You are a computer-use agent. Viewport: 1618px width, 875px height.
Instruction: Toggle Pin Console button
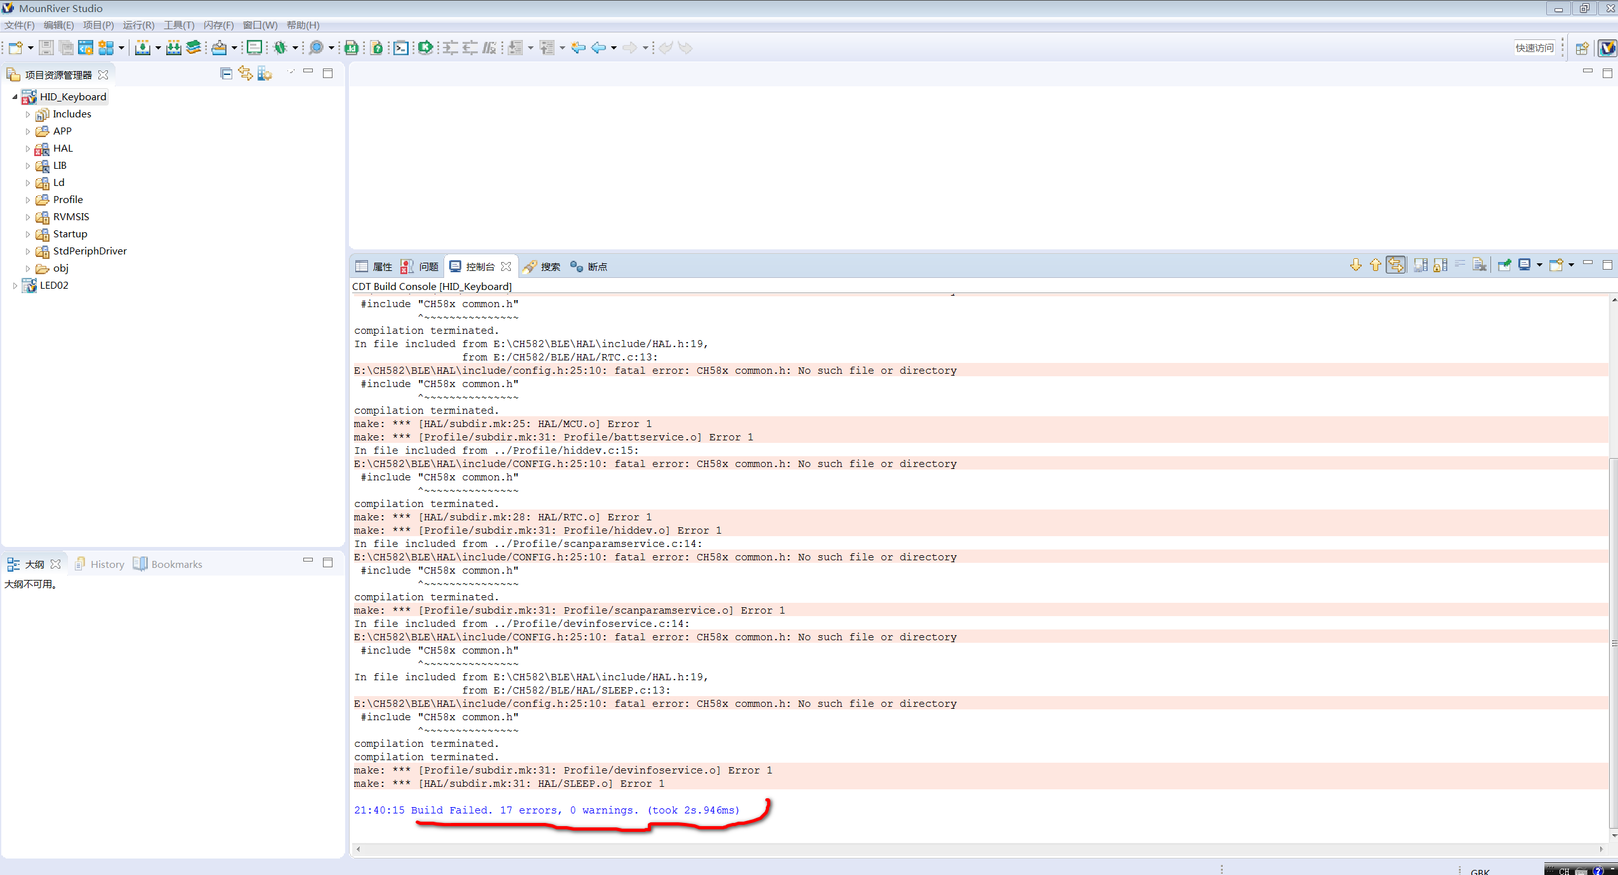pyautogui.click(x=1504, y=265)
